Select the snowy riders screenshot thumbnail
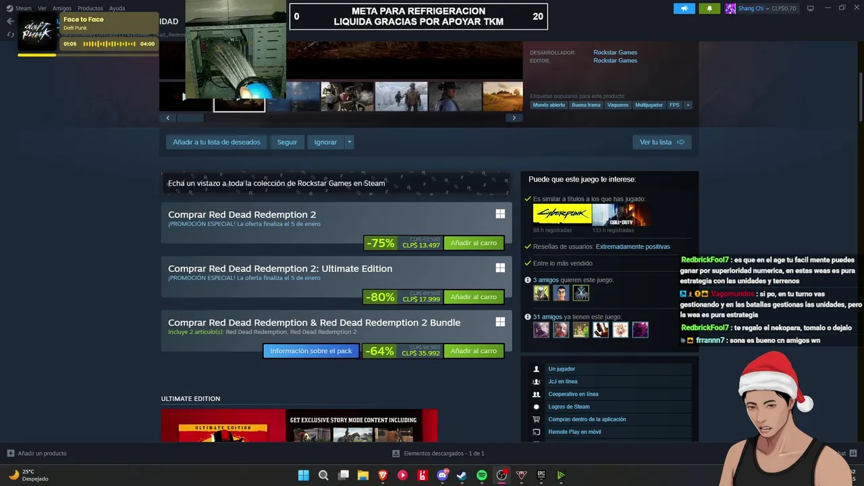The width and height of the screenshot is (864, 486). [401, 97]
